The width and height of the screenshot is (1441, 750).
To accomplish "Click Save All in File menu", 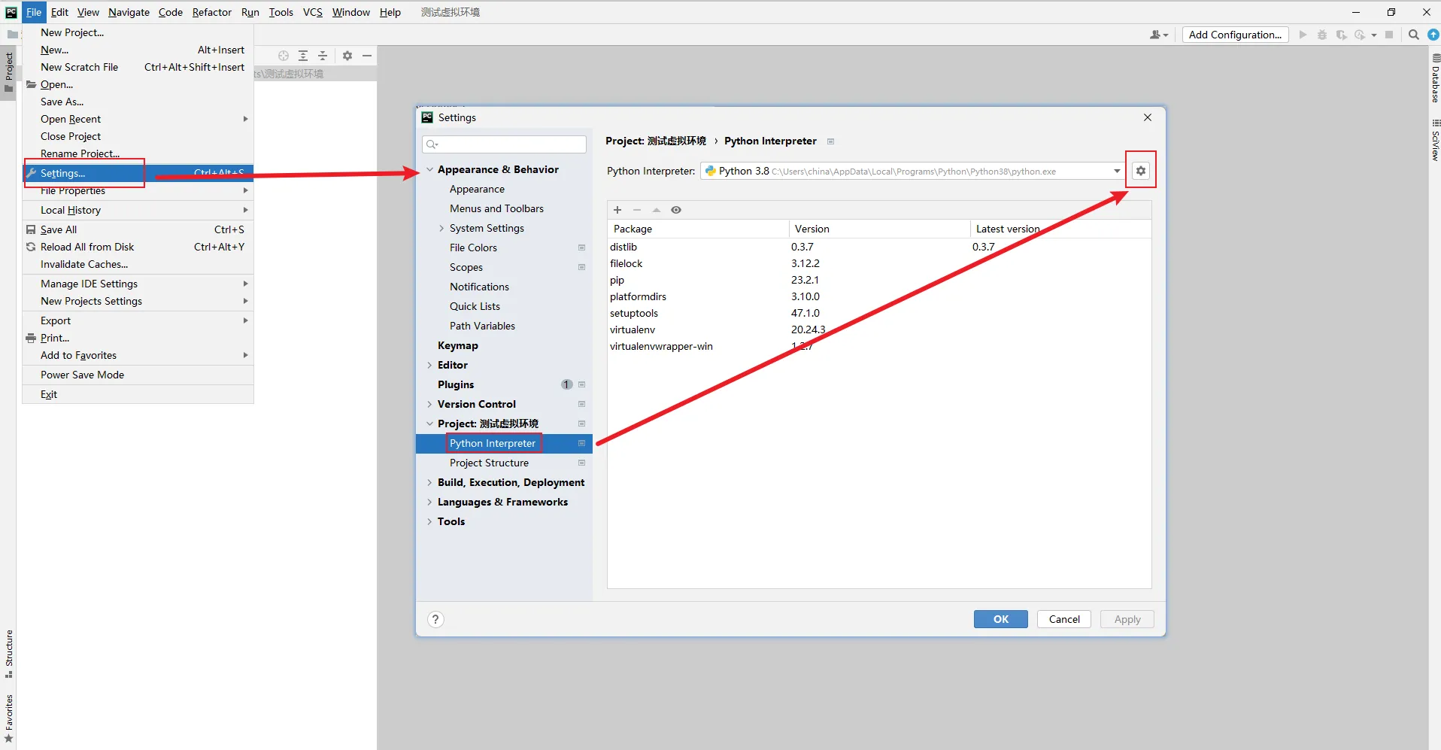I will (x=138, y=229).
